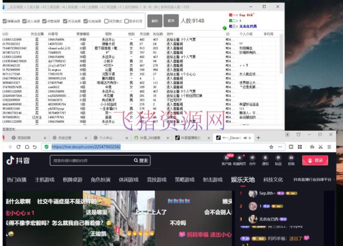Select 角色扮演 category
The image size is (343, 246).
101,180
